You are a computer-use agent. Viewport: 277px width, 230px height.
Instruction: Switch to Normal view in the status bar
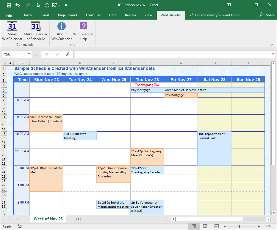tap(194, 226)
